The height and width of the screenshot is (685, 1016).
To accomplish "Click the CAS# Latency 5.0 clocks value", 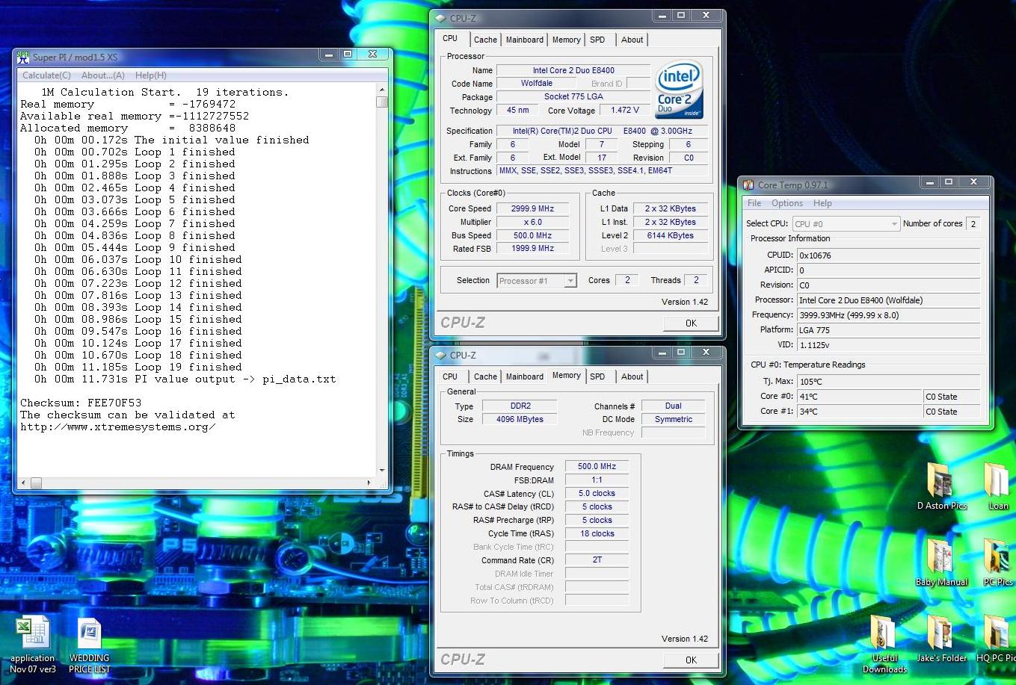I will pos(597,493).
